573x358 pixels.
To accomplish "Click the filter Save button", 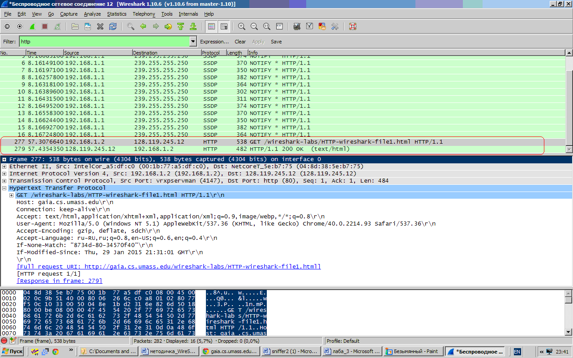I will coord(276,42).
